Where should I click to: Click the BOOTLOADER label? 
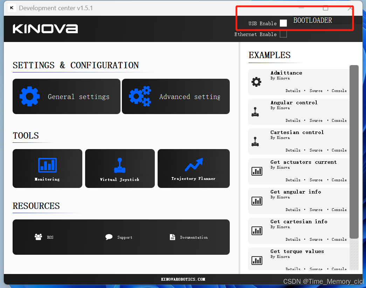(x=312, y=20)
